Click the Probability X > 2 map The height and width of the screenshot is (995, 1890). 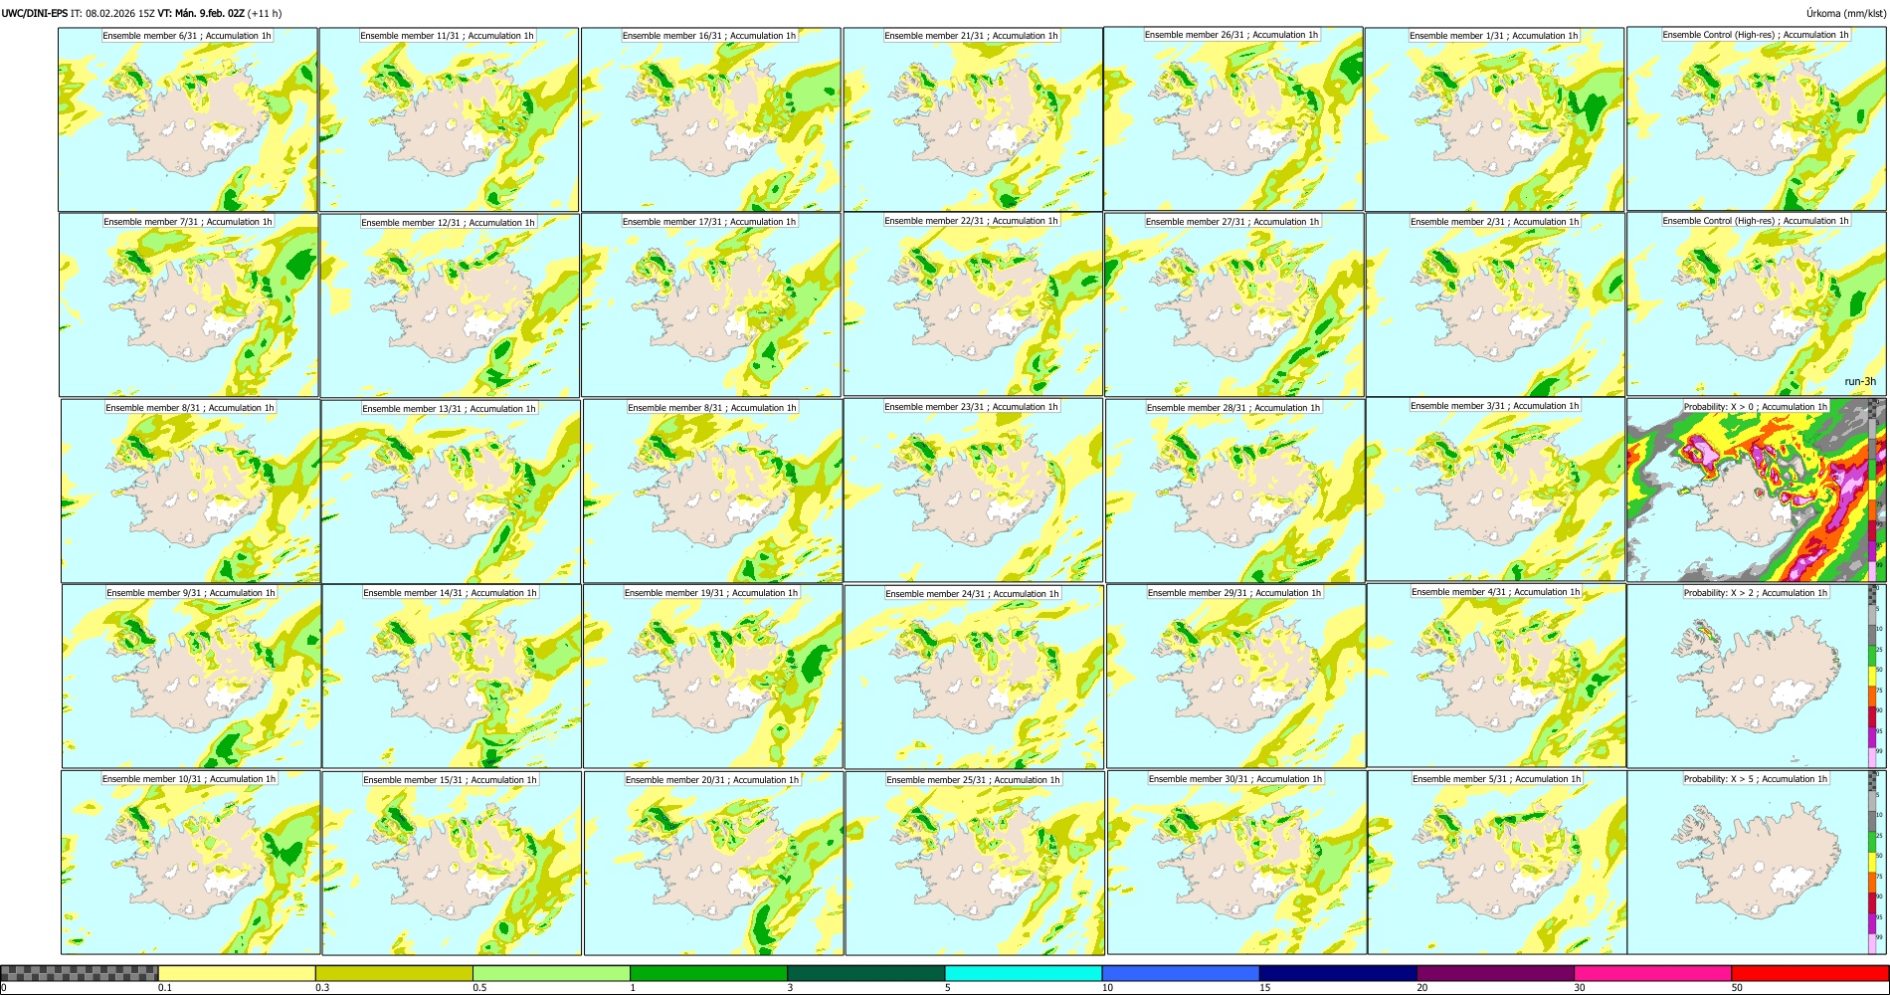(x=1757, y=677)
